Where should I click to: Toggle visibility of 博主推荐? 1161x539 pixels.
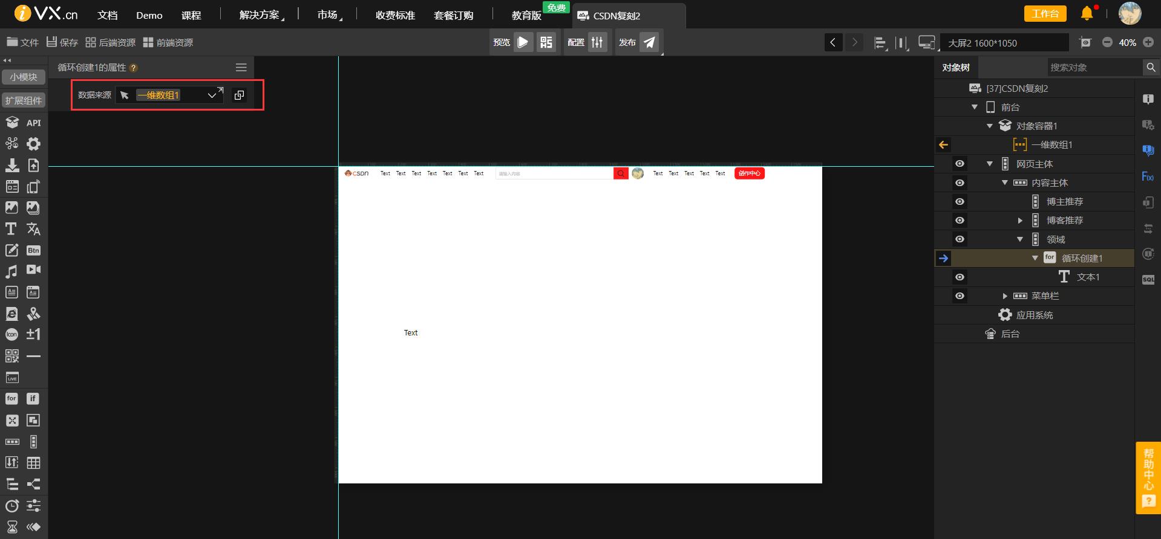pyautogui.click(x=960, y=201)
